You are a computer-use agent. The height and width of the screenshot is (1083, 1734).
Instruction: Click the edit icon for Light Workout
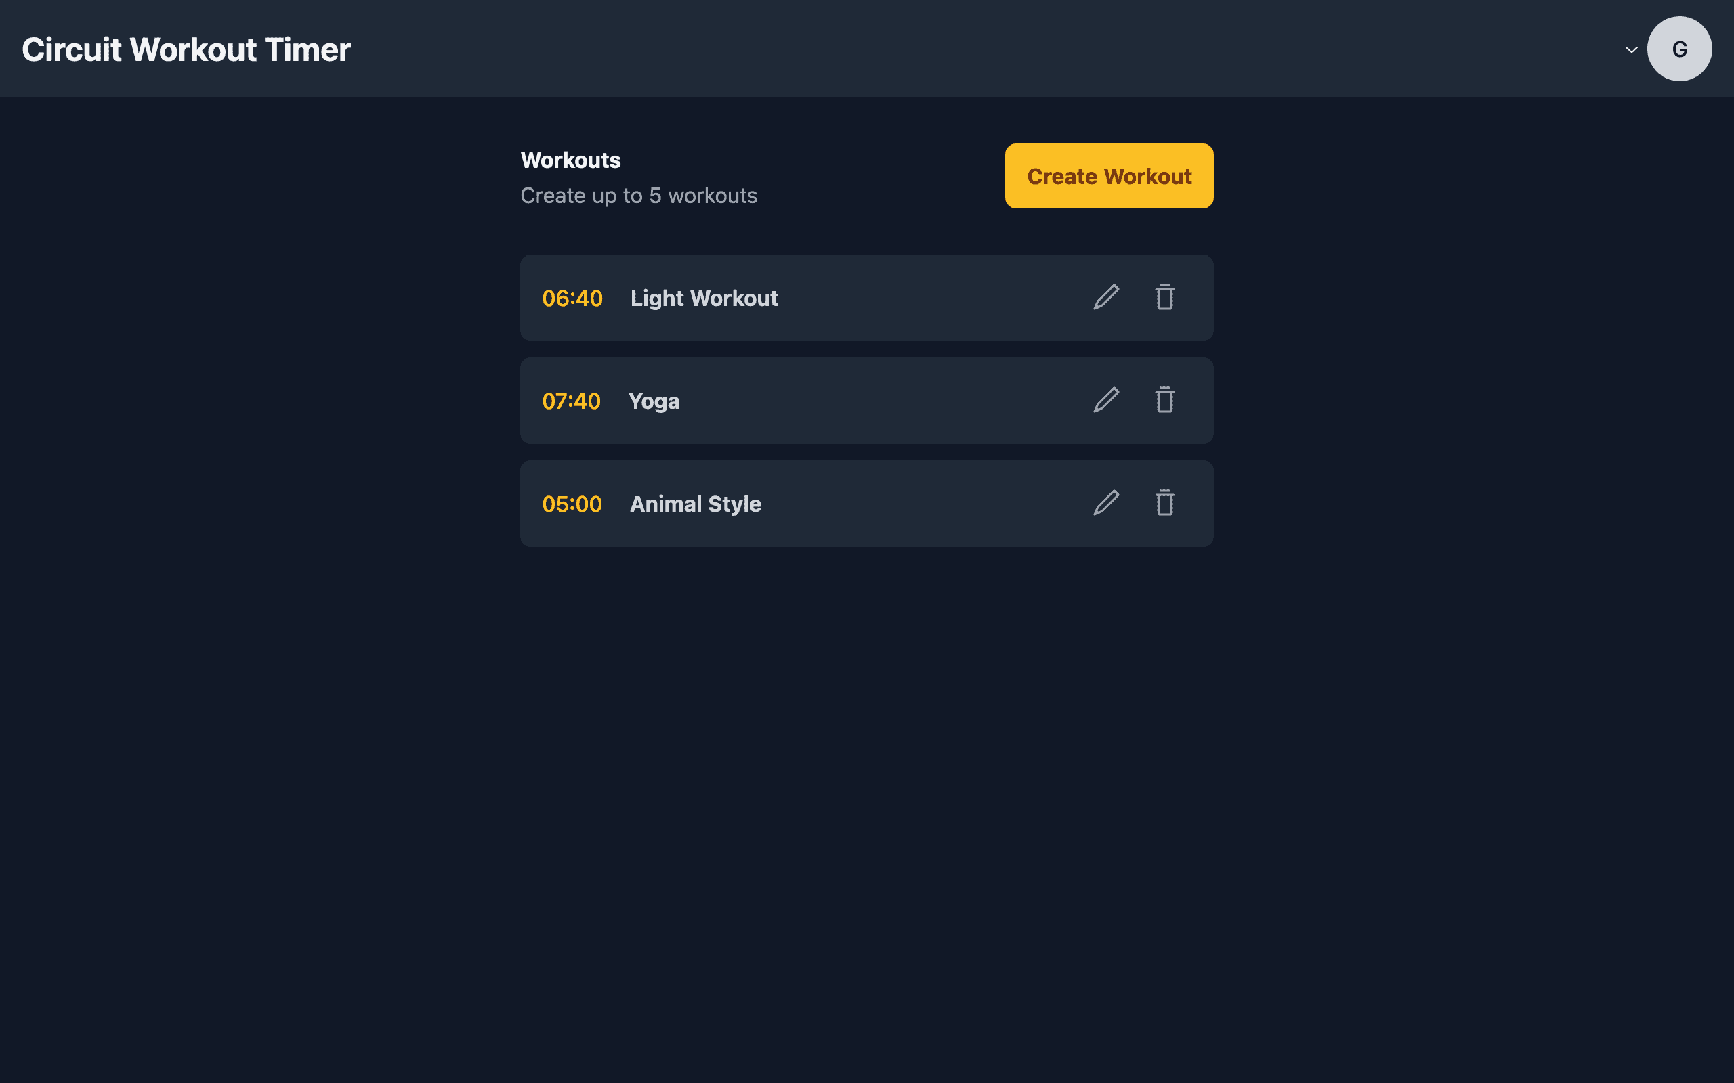click(x=1105, y=297)
